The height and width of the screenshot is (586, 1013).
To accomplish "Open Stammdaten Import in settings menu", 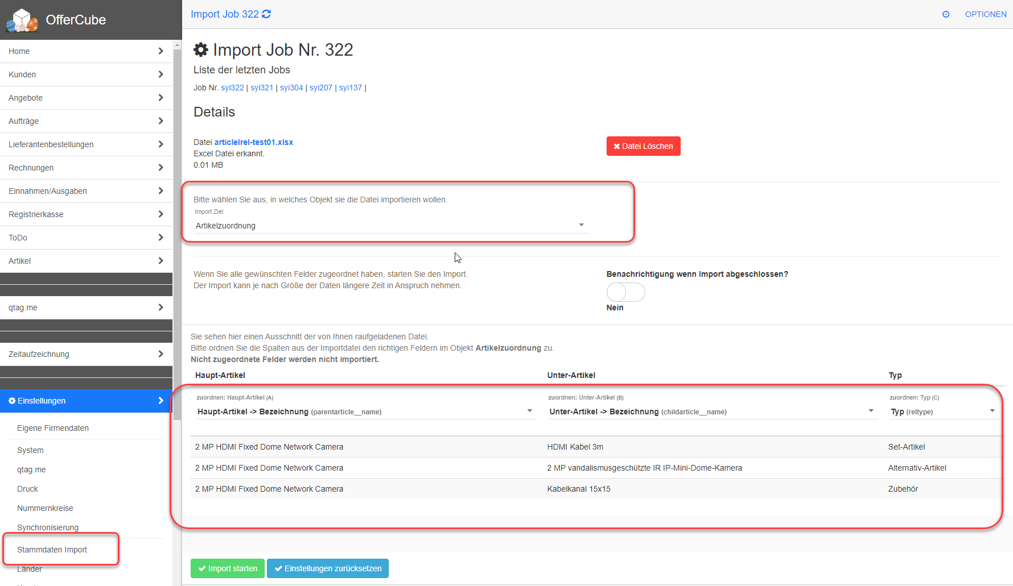I will point(52,550).
